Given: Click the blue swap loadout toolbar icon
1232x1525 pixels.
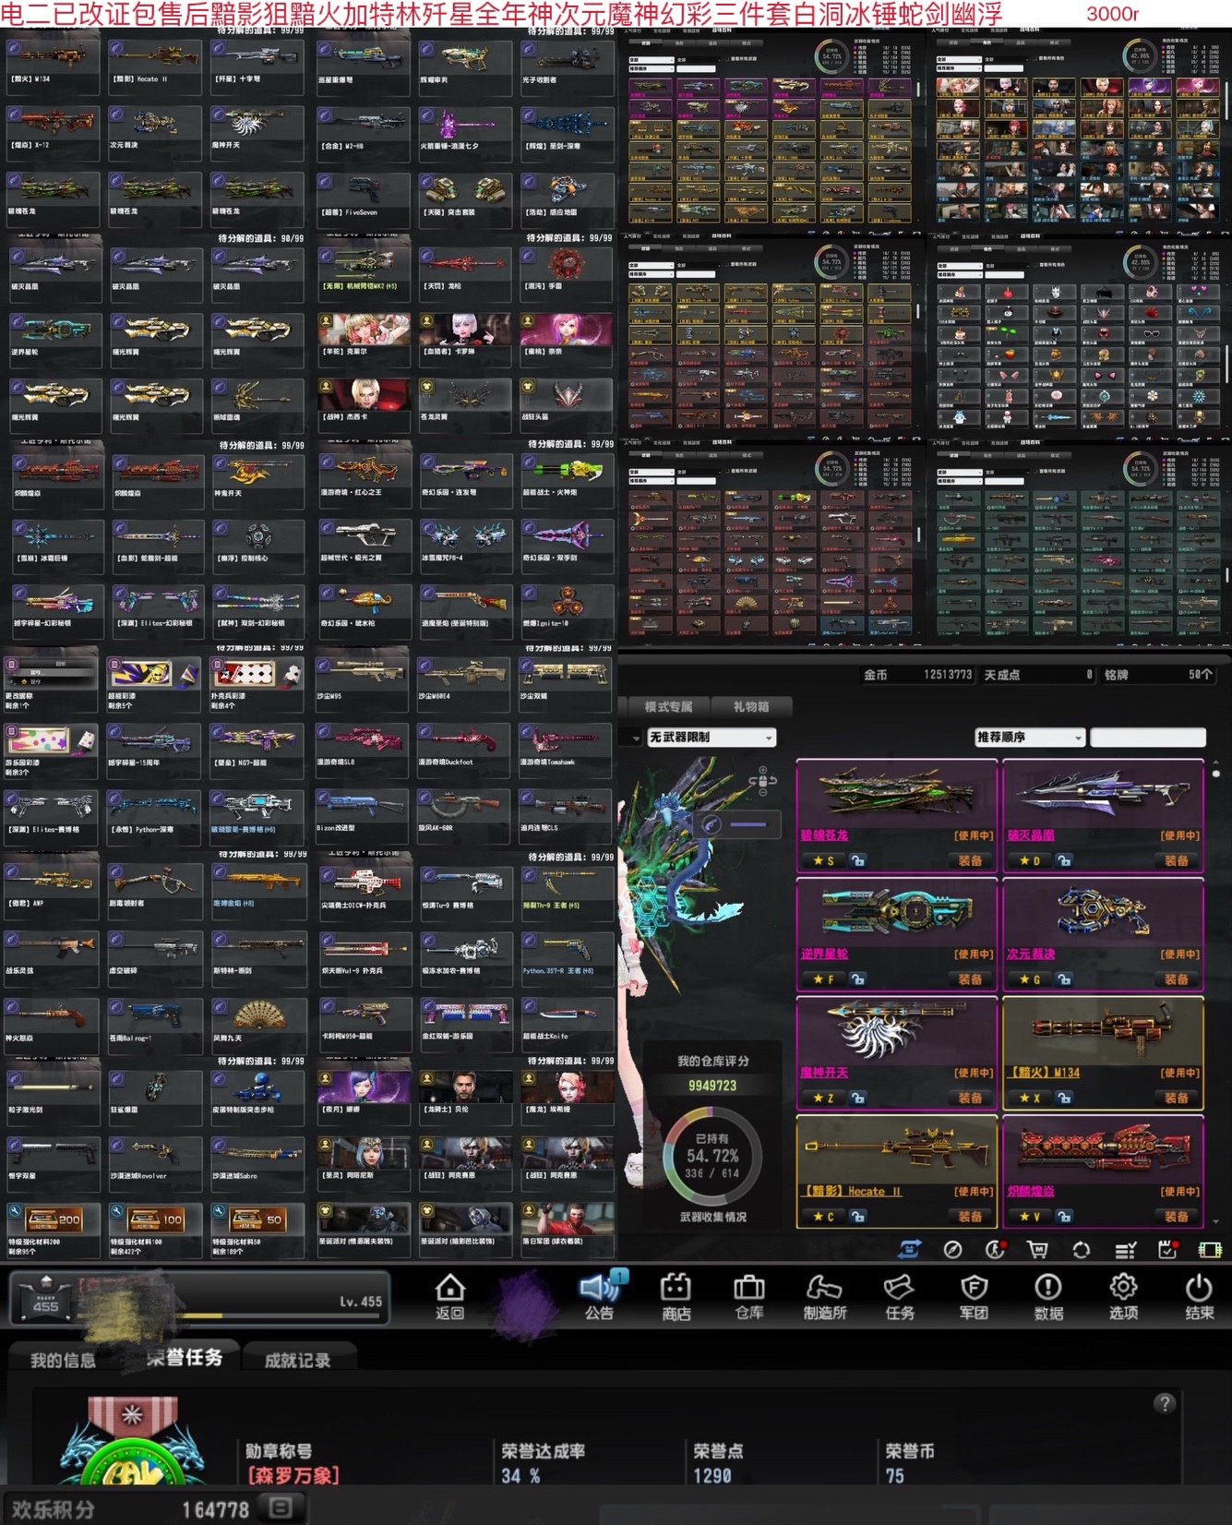Looking at the screenshot, I should [x=909, y=1250].
